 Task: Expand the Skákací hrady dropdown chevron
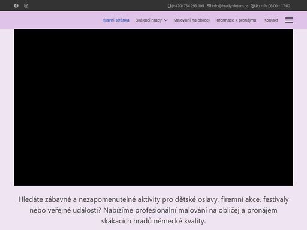(165, 20)
